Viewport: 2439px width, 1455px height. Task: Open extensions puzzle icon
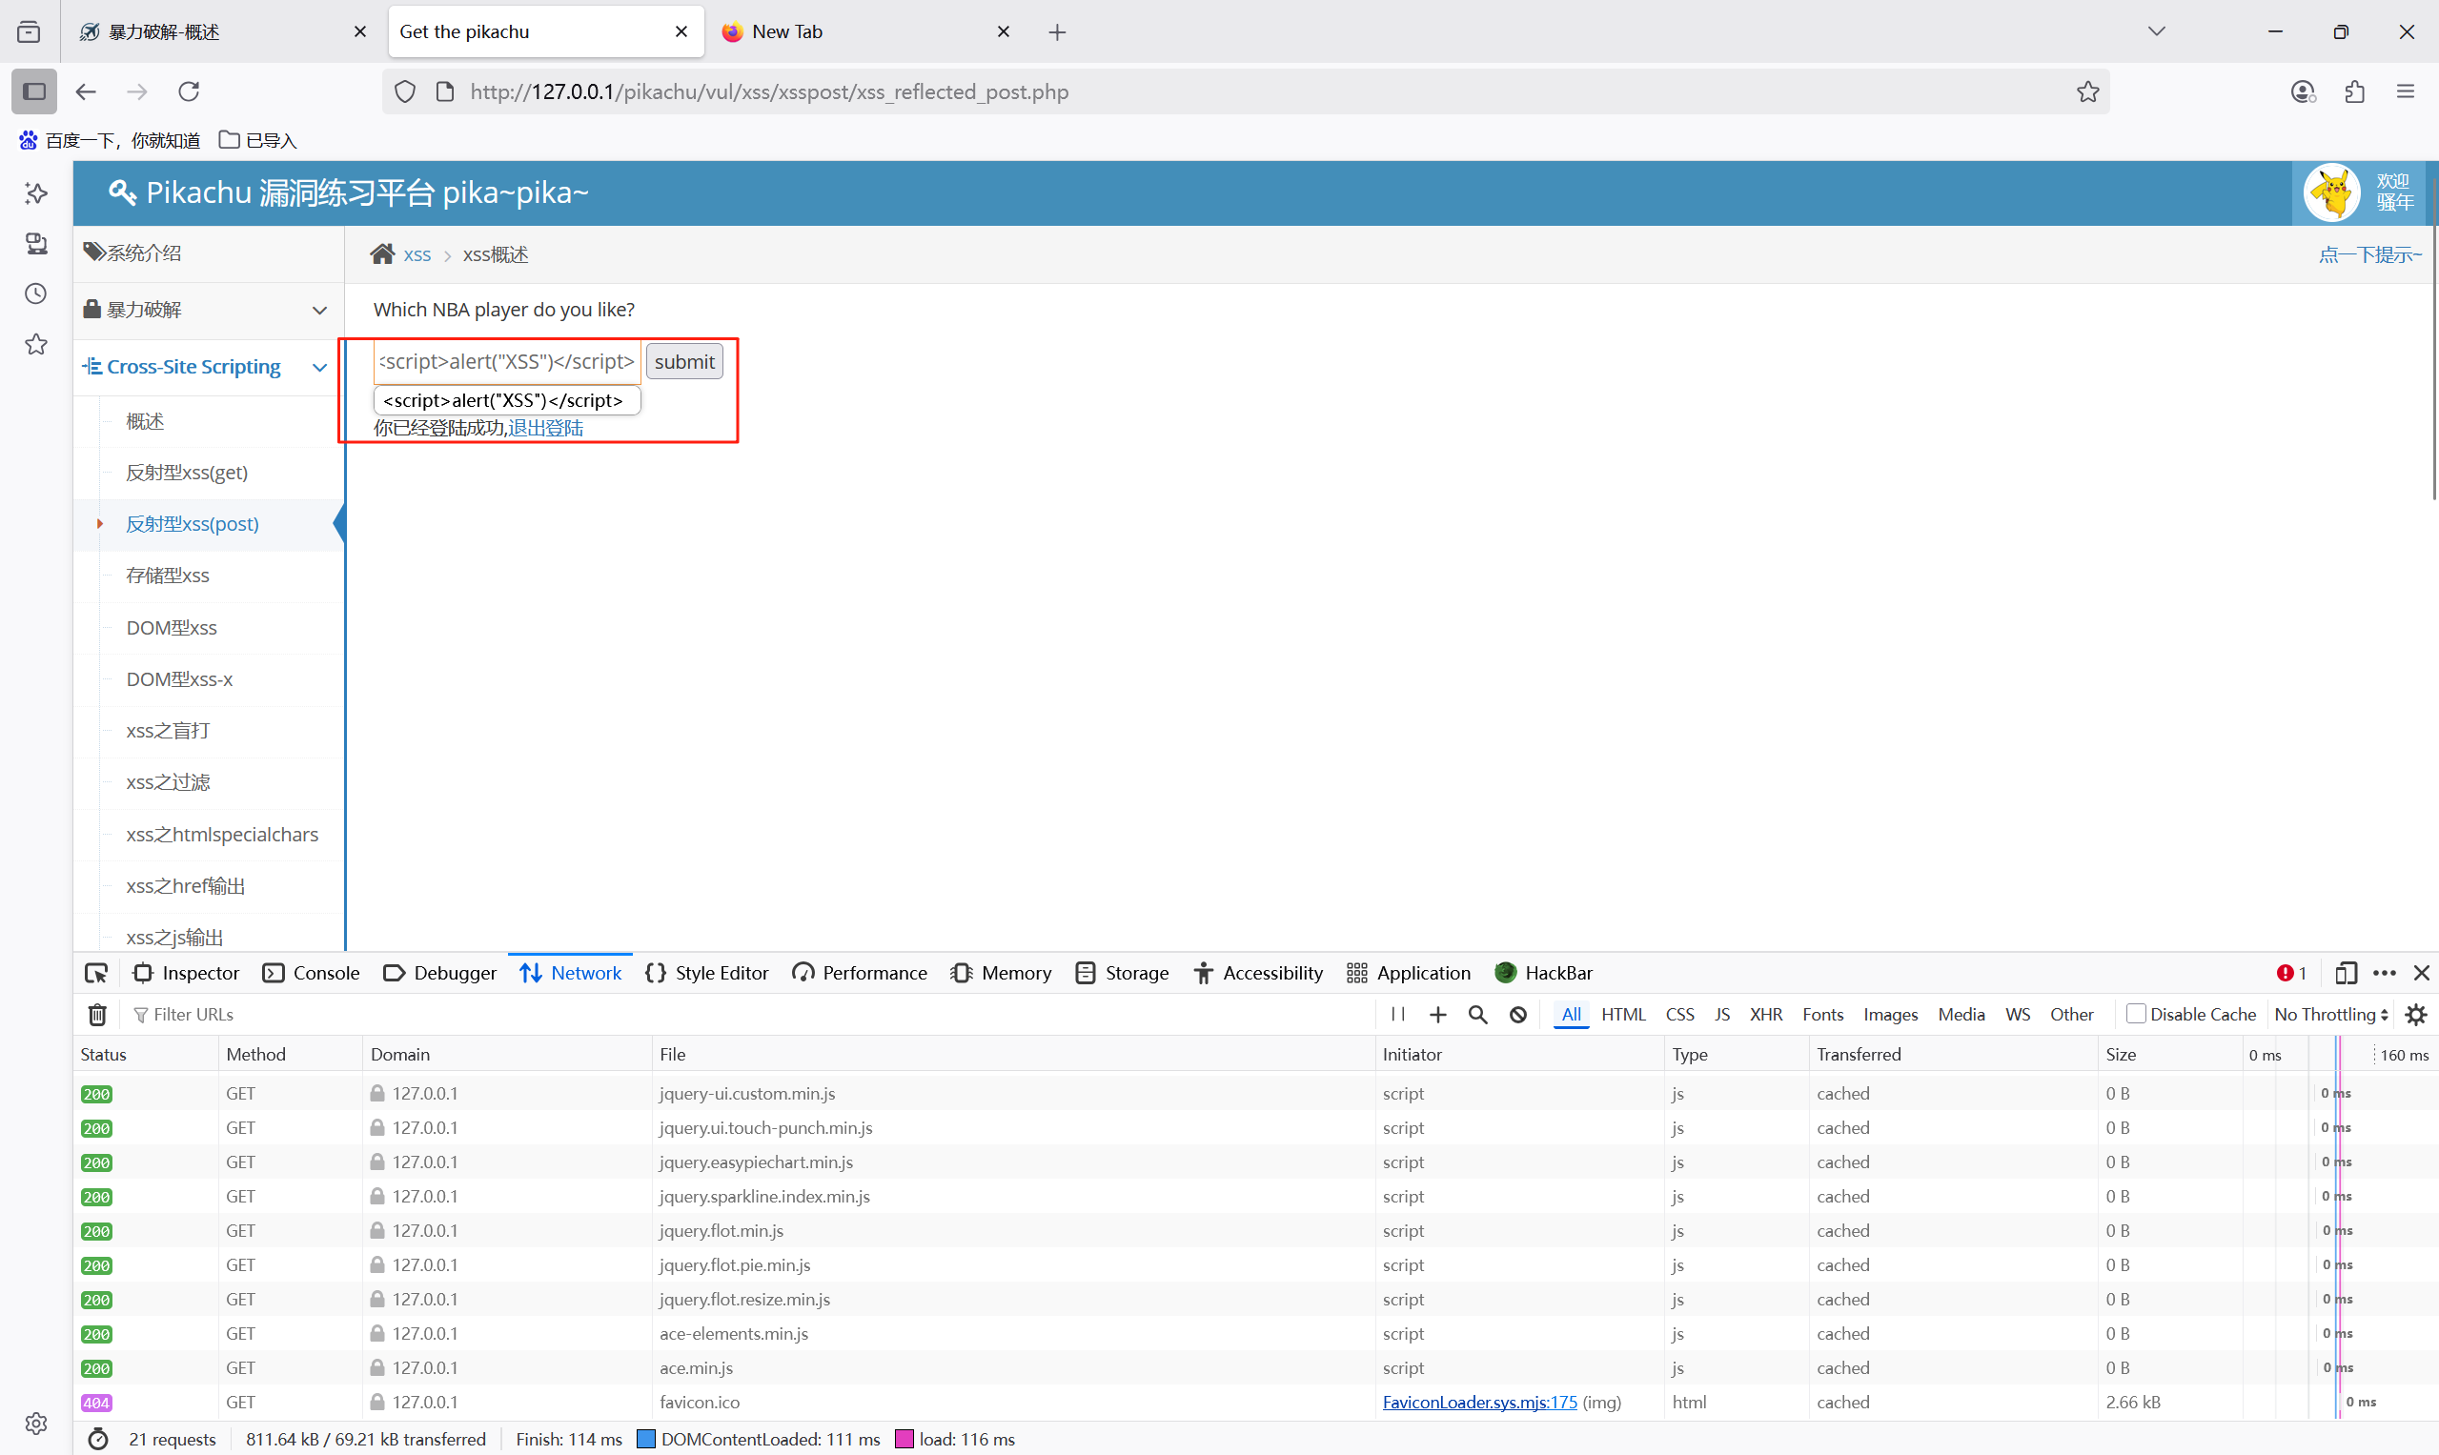click(2355, 91)
